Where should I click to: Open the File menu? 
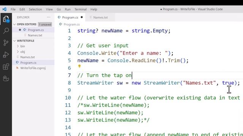pos(13,9)
